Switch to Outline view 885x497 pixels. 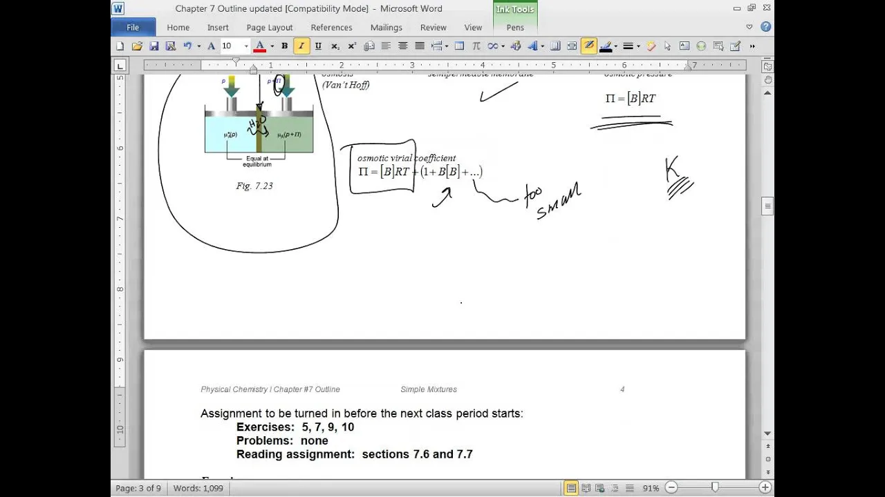click(614, 488)
